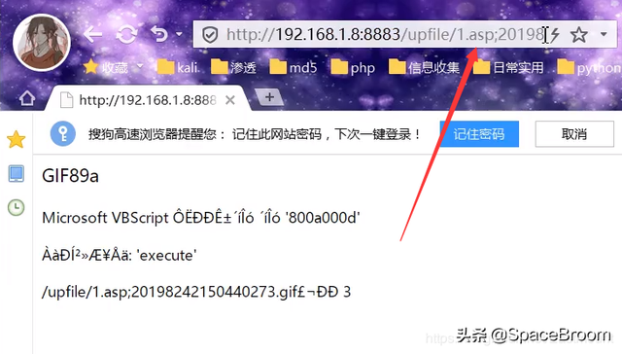Open the kali bookmark folder
The width and height of the screenshot is (622, 354).
click(x=177, y=67)
